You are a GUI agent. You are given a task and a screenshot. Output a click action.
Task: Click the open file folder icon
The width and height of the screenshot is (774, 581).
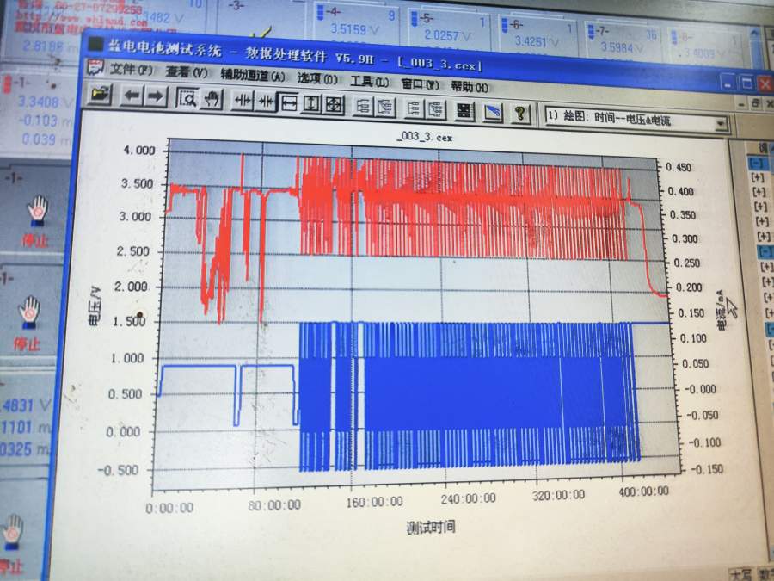pos(100,96)
